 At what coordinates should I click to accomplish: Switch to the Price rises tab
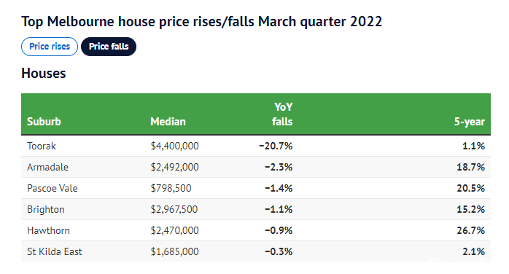50,47
